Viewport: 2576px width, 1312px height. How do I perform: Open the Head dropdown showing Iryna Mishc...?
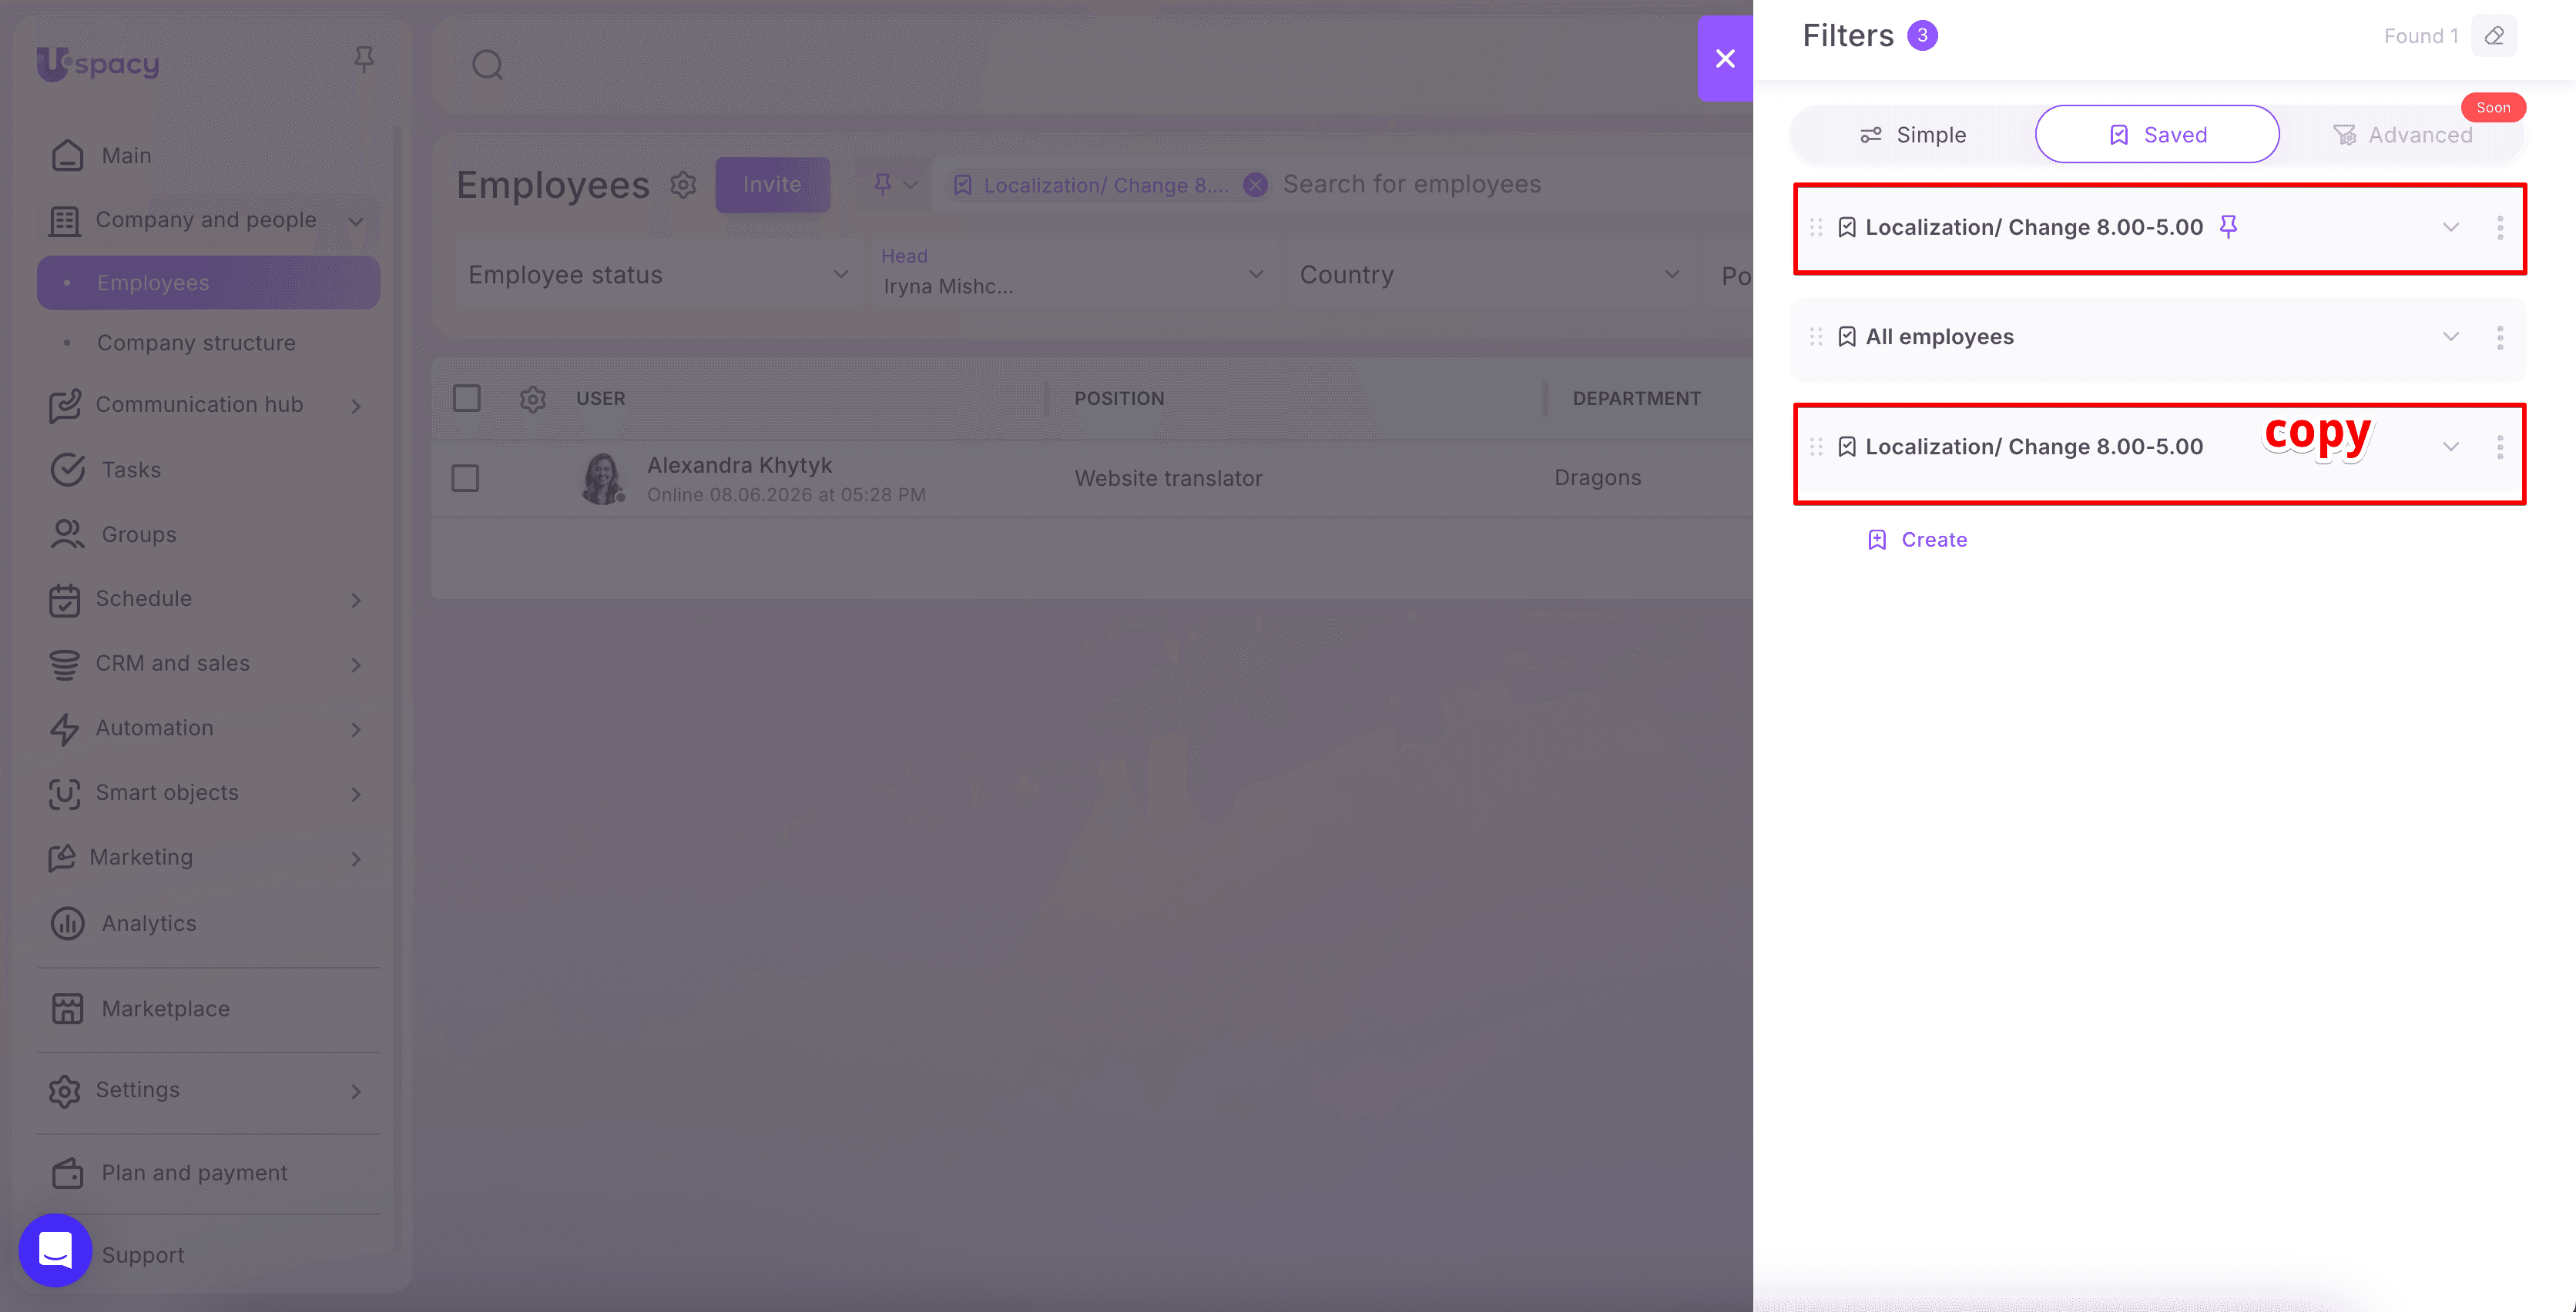point(1074,274)
